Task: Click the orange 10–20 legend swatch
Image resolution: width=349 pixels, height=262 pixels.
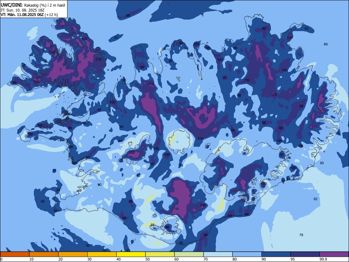Action: pyautogui.click(x=44, y=254)
